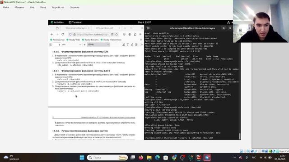Expand the list all tabs chevron
This screenshot has width=289, height=162.
(x=131, y=28)
